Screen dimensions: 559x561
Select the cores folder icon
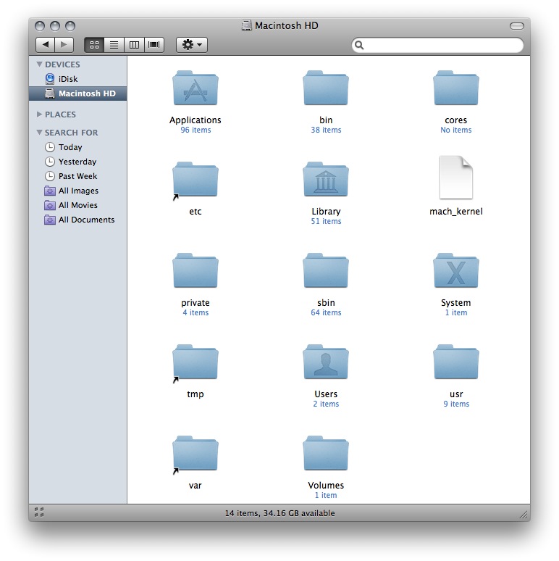(455, 88)
